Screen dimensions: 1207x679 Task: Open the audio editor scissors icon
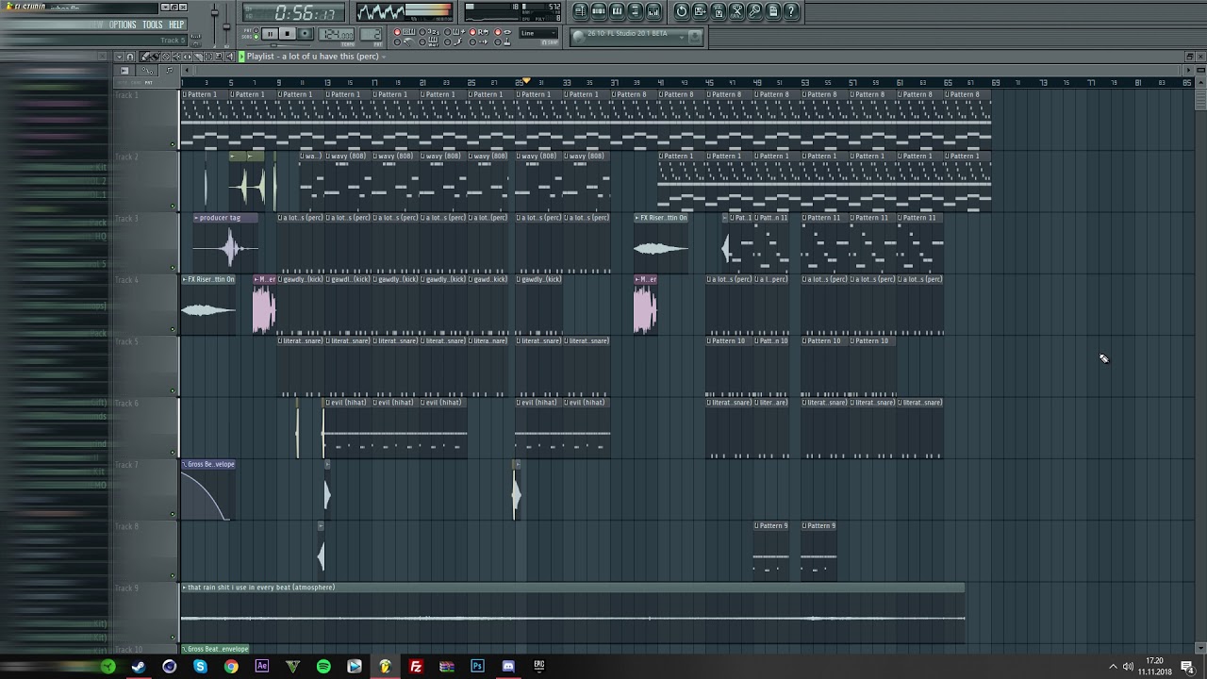[x=736, y=11]
